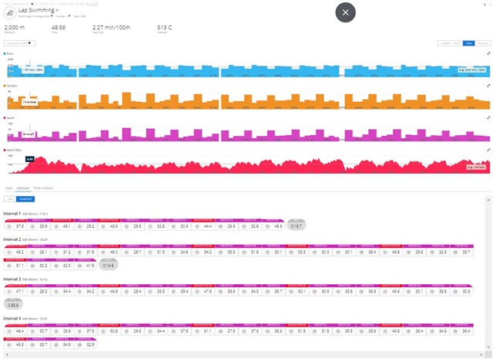Click the Interval 1 heading
The height and width of the screenshot is (359, 494).
tap(12, 213)
